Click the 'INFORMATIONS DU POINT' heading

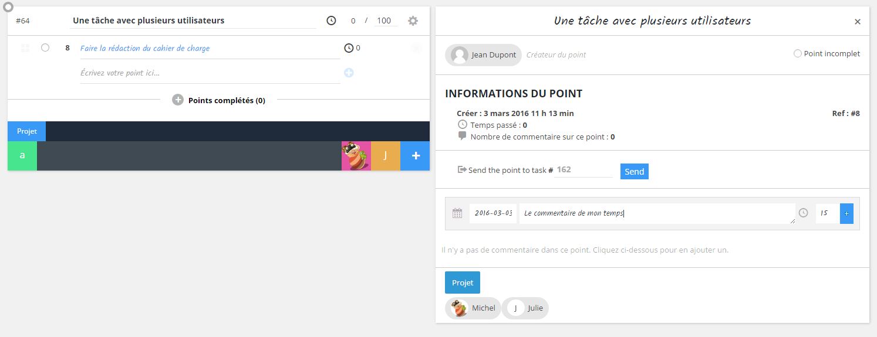click(514, 94)
